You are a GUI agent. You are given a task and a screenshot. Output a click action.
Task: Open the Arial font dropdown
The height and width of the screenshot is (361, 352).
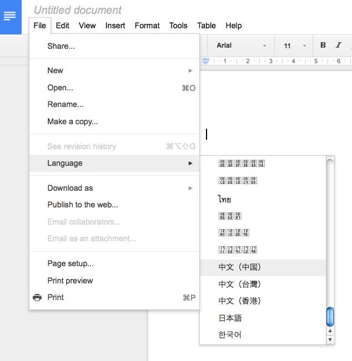click(x=241, y=45)
